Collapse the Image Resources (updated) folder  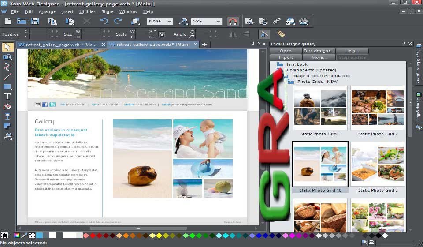click(285, 76)
